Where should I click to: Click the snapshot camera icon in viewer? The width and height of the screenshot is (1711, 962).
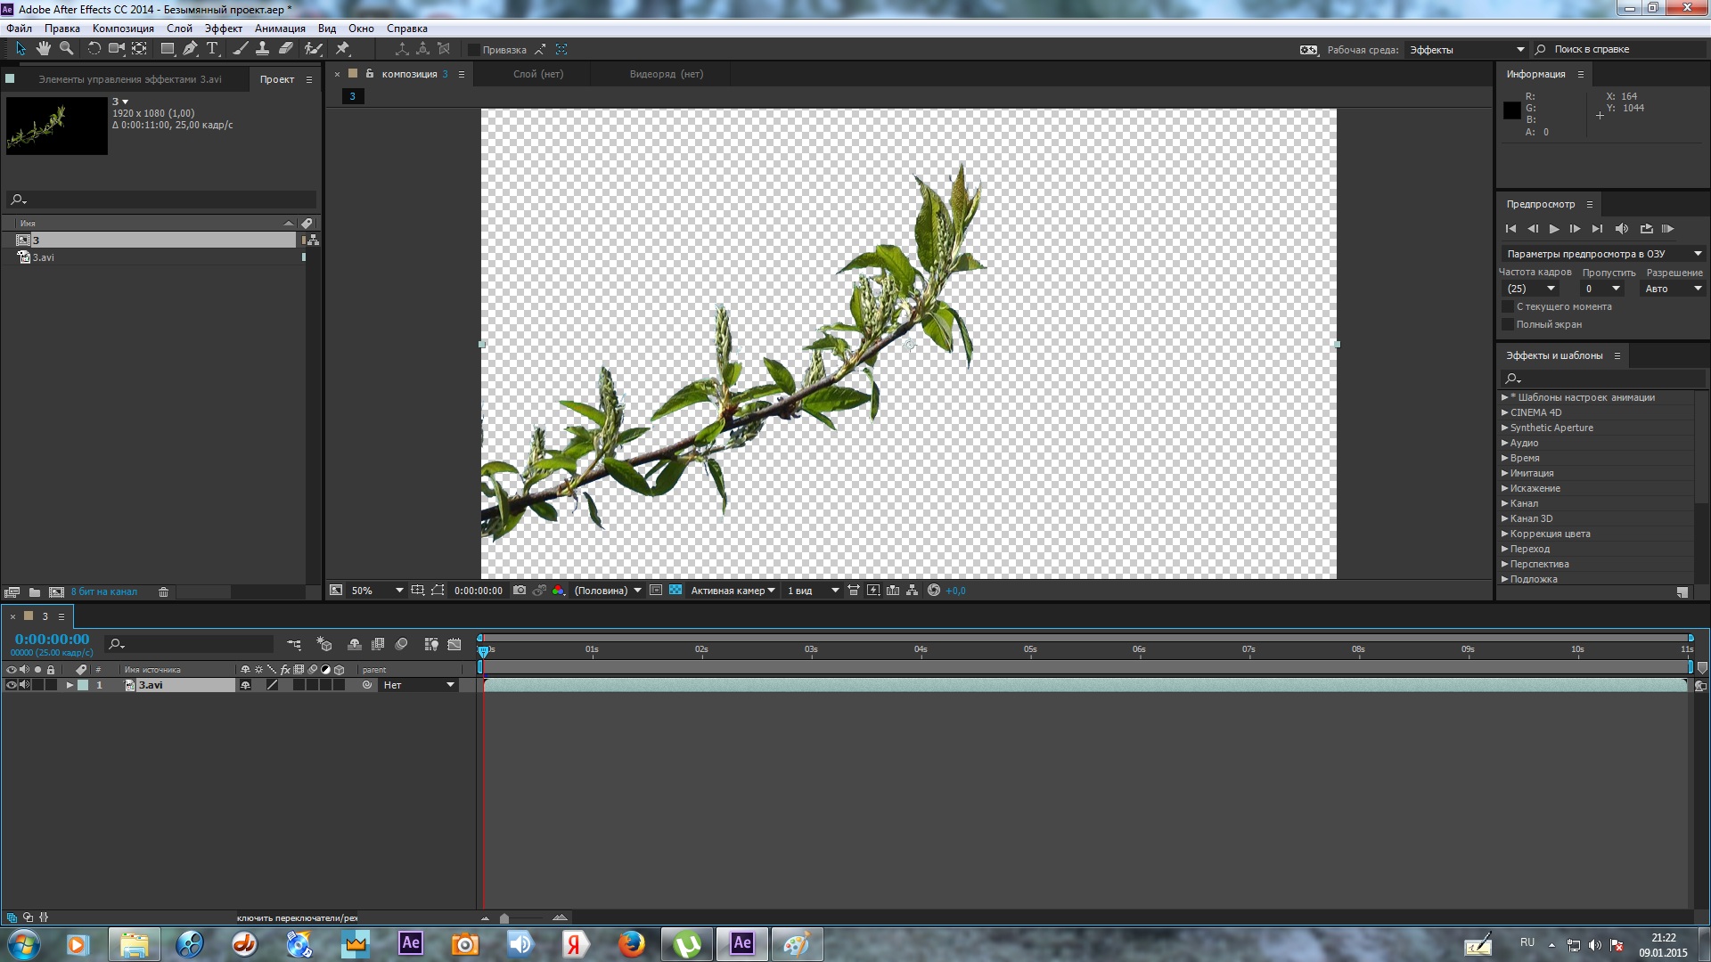[x=520, y=591]
